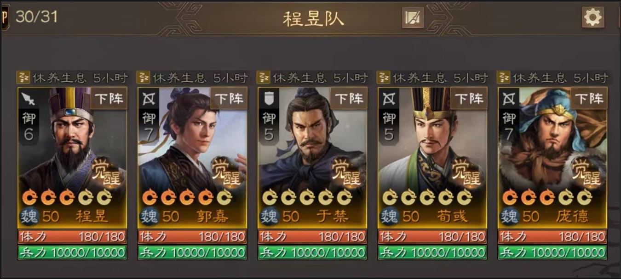The width and height of the screenshot is (621, 279).
Task: Click the bow troop icon on 庞德's card
Action: (x=509, y=98)
